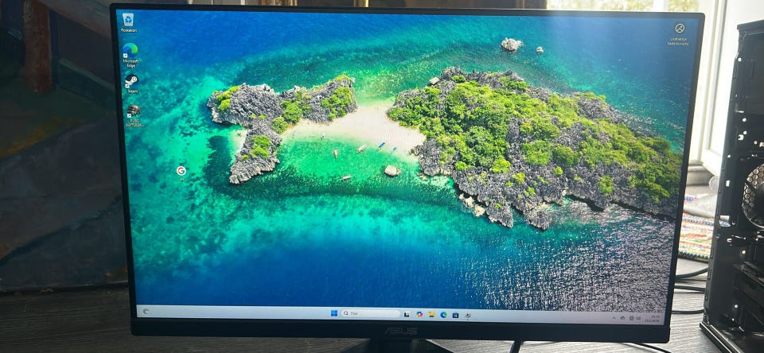Image resolution: width=764 pixels, height=353 pixels.
Task: Open Task View from the taskbar
Action: [407, 315]
